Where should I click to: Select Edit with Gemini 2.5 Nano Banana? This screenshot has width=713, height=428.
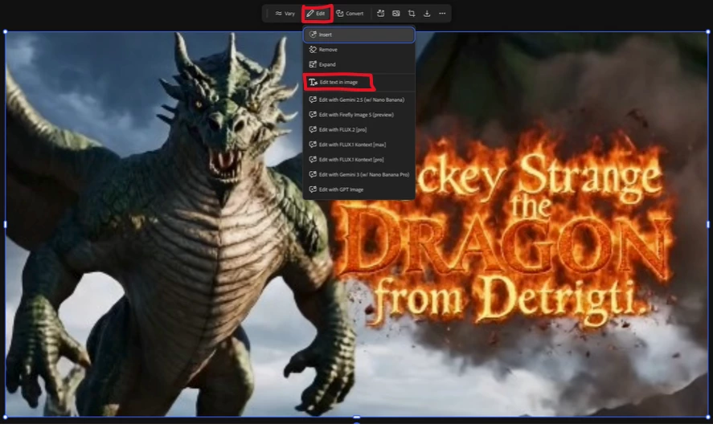click(359, 100)
